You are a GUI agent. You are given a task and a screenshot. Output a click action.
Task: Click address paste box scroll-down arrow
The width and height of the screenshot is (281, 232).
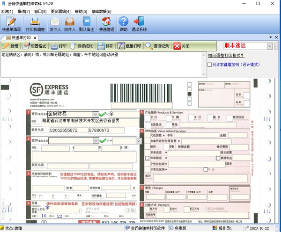click(x=204, y=74)
